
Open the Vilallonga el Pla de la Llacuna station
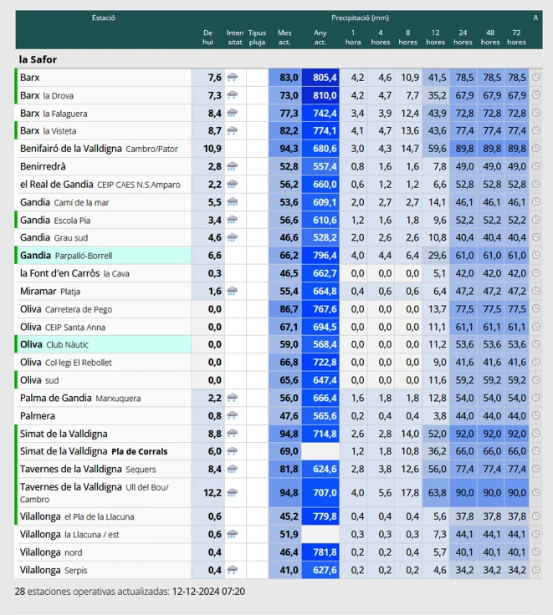[77, 516]
